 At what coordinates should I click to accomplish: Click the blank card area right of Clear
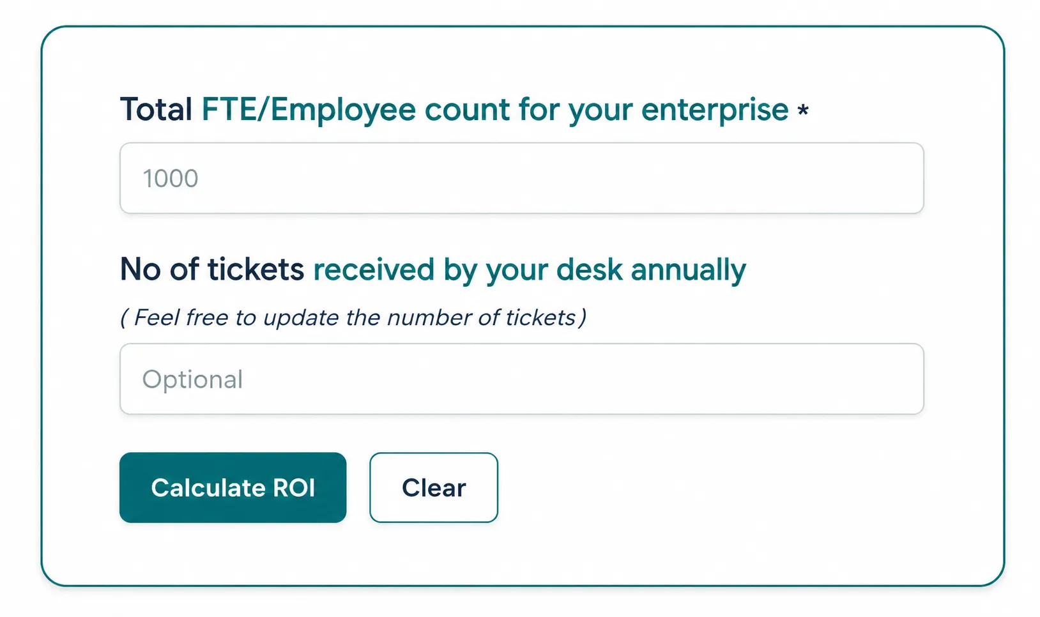tap(735, 487)
